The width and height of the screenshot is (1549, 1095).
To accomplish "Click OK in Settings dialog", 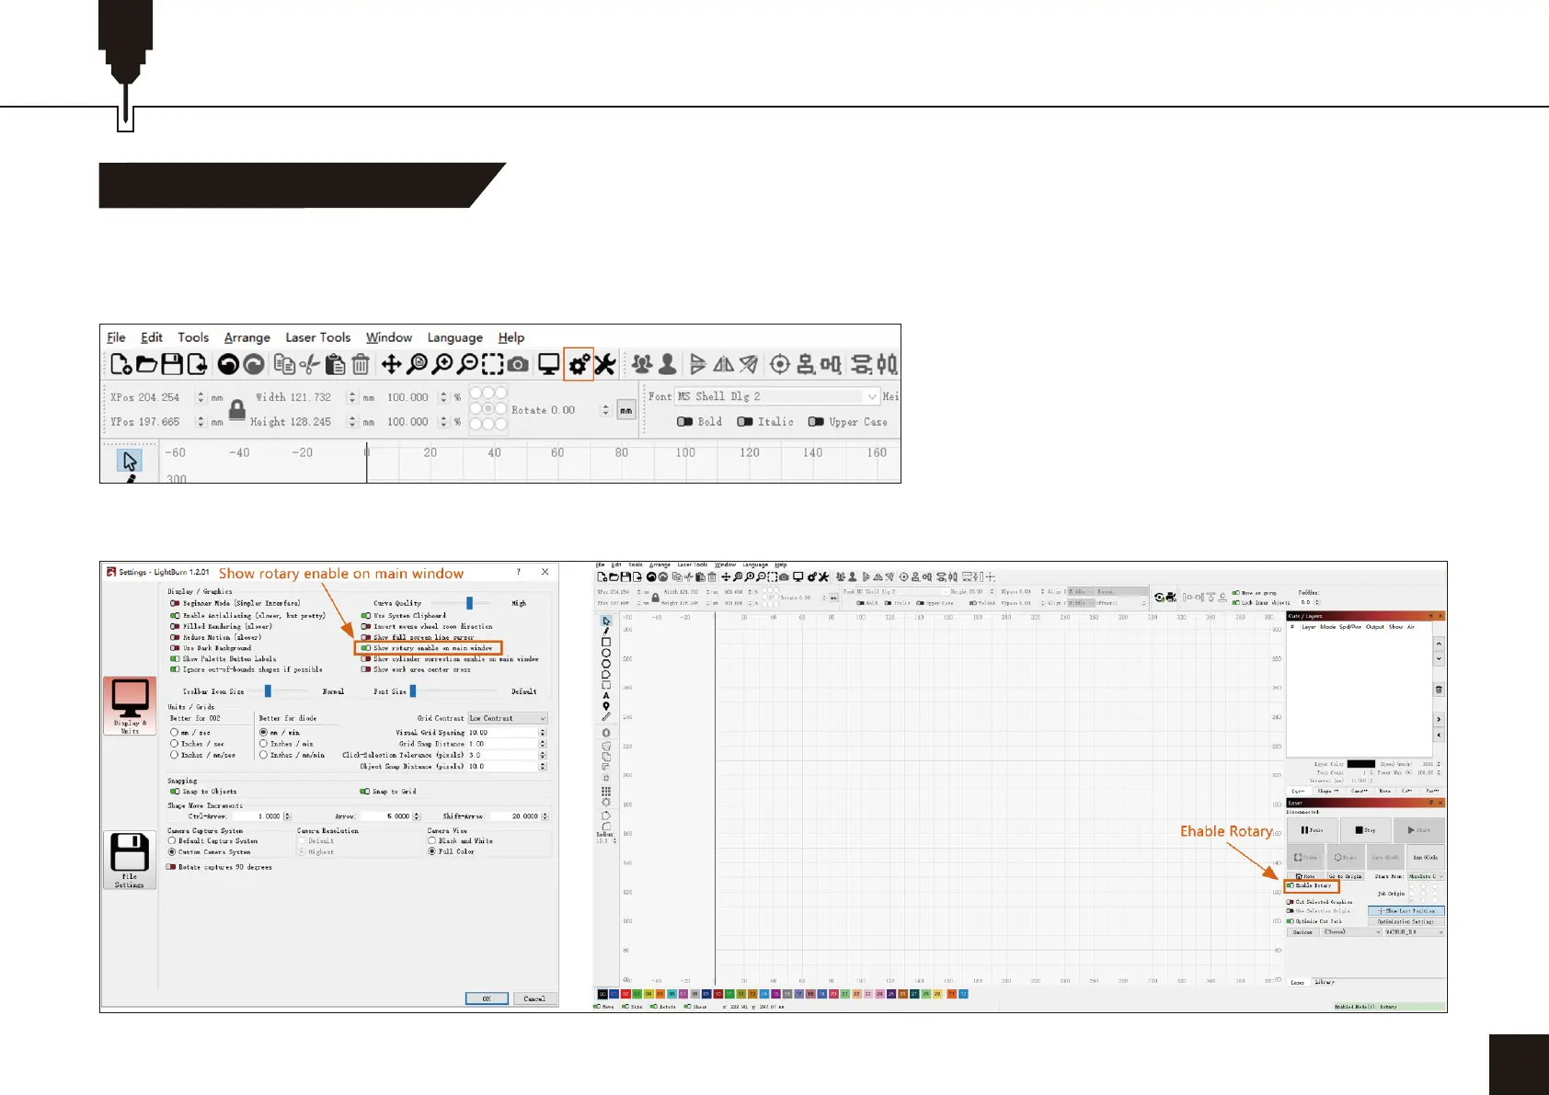I will 487,998.
